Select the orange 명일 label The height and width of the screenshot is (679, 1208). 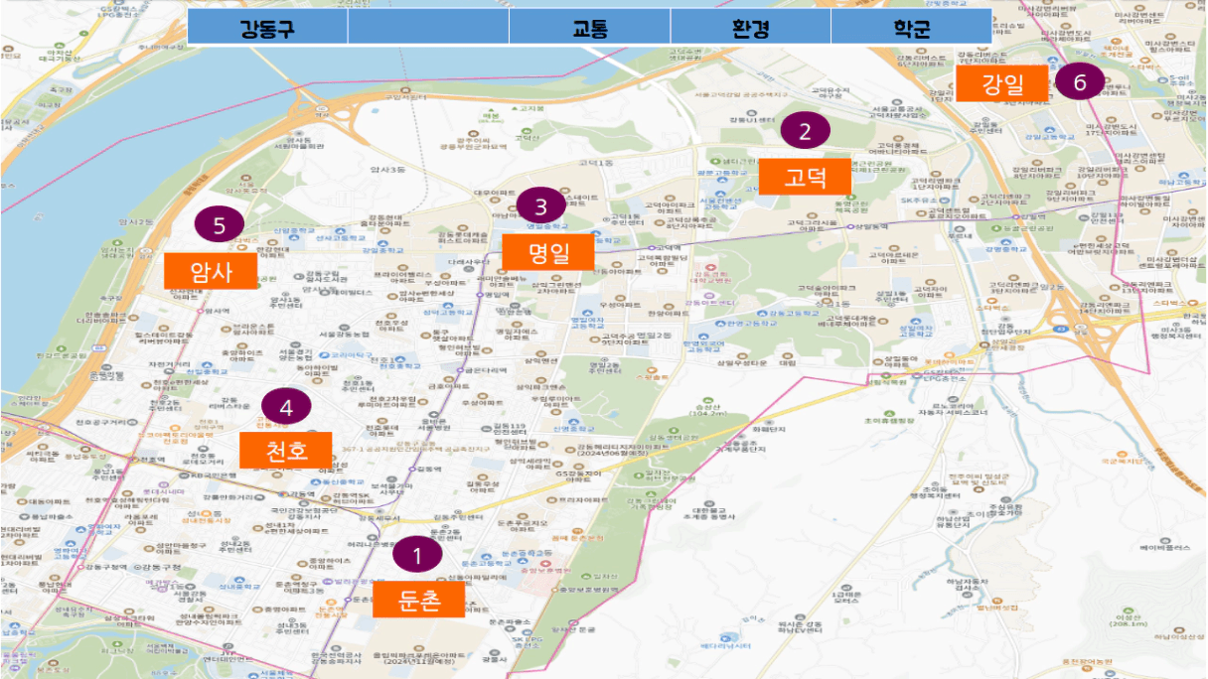[548, 251]
